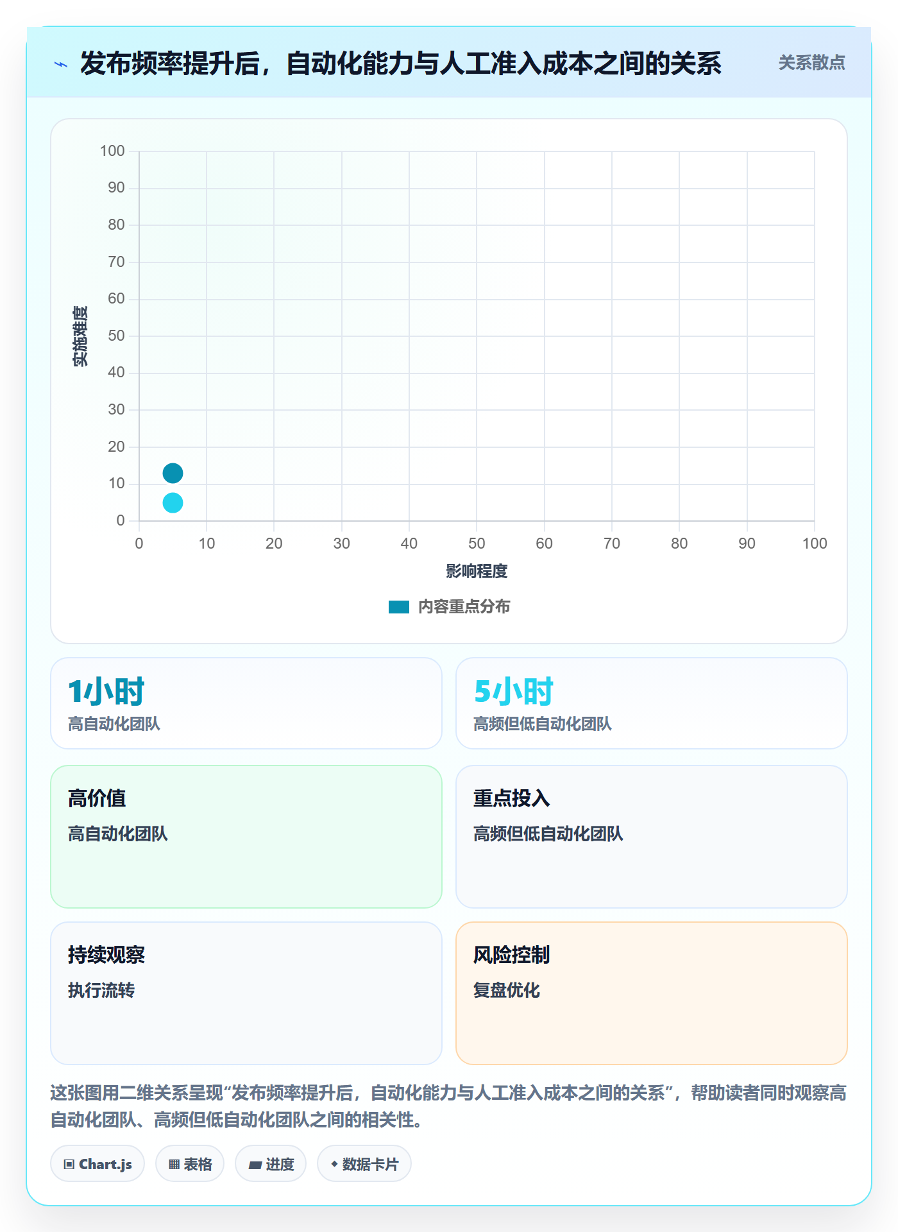Click the 表格 tag chip
This screenshot has width=898, height=1232.
(190, 1164)
